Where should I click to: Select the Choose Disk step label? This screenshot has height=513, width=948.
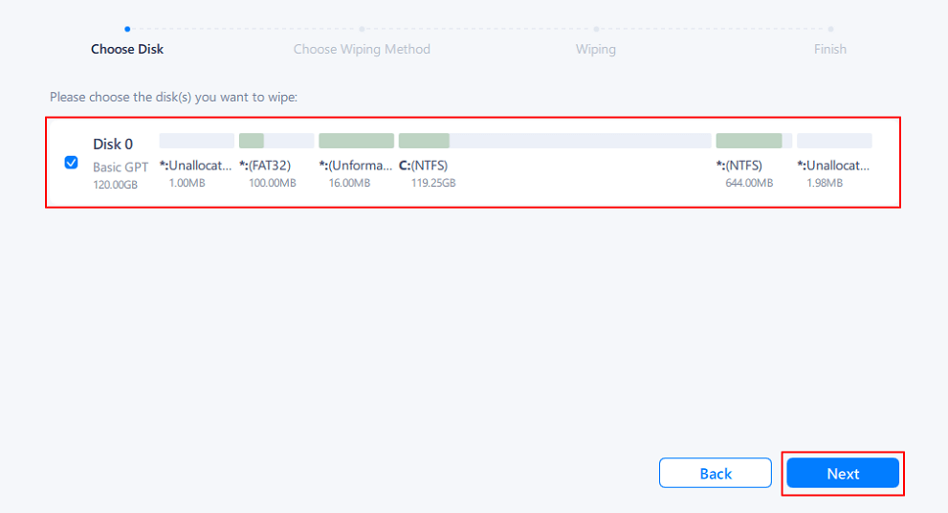pyautogui.click(x=127, y=49)
